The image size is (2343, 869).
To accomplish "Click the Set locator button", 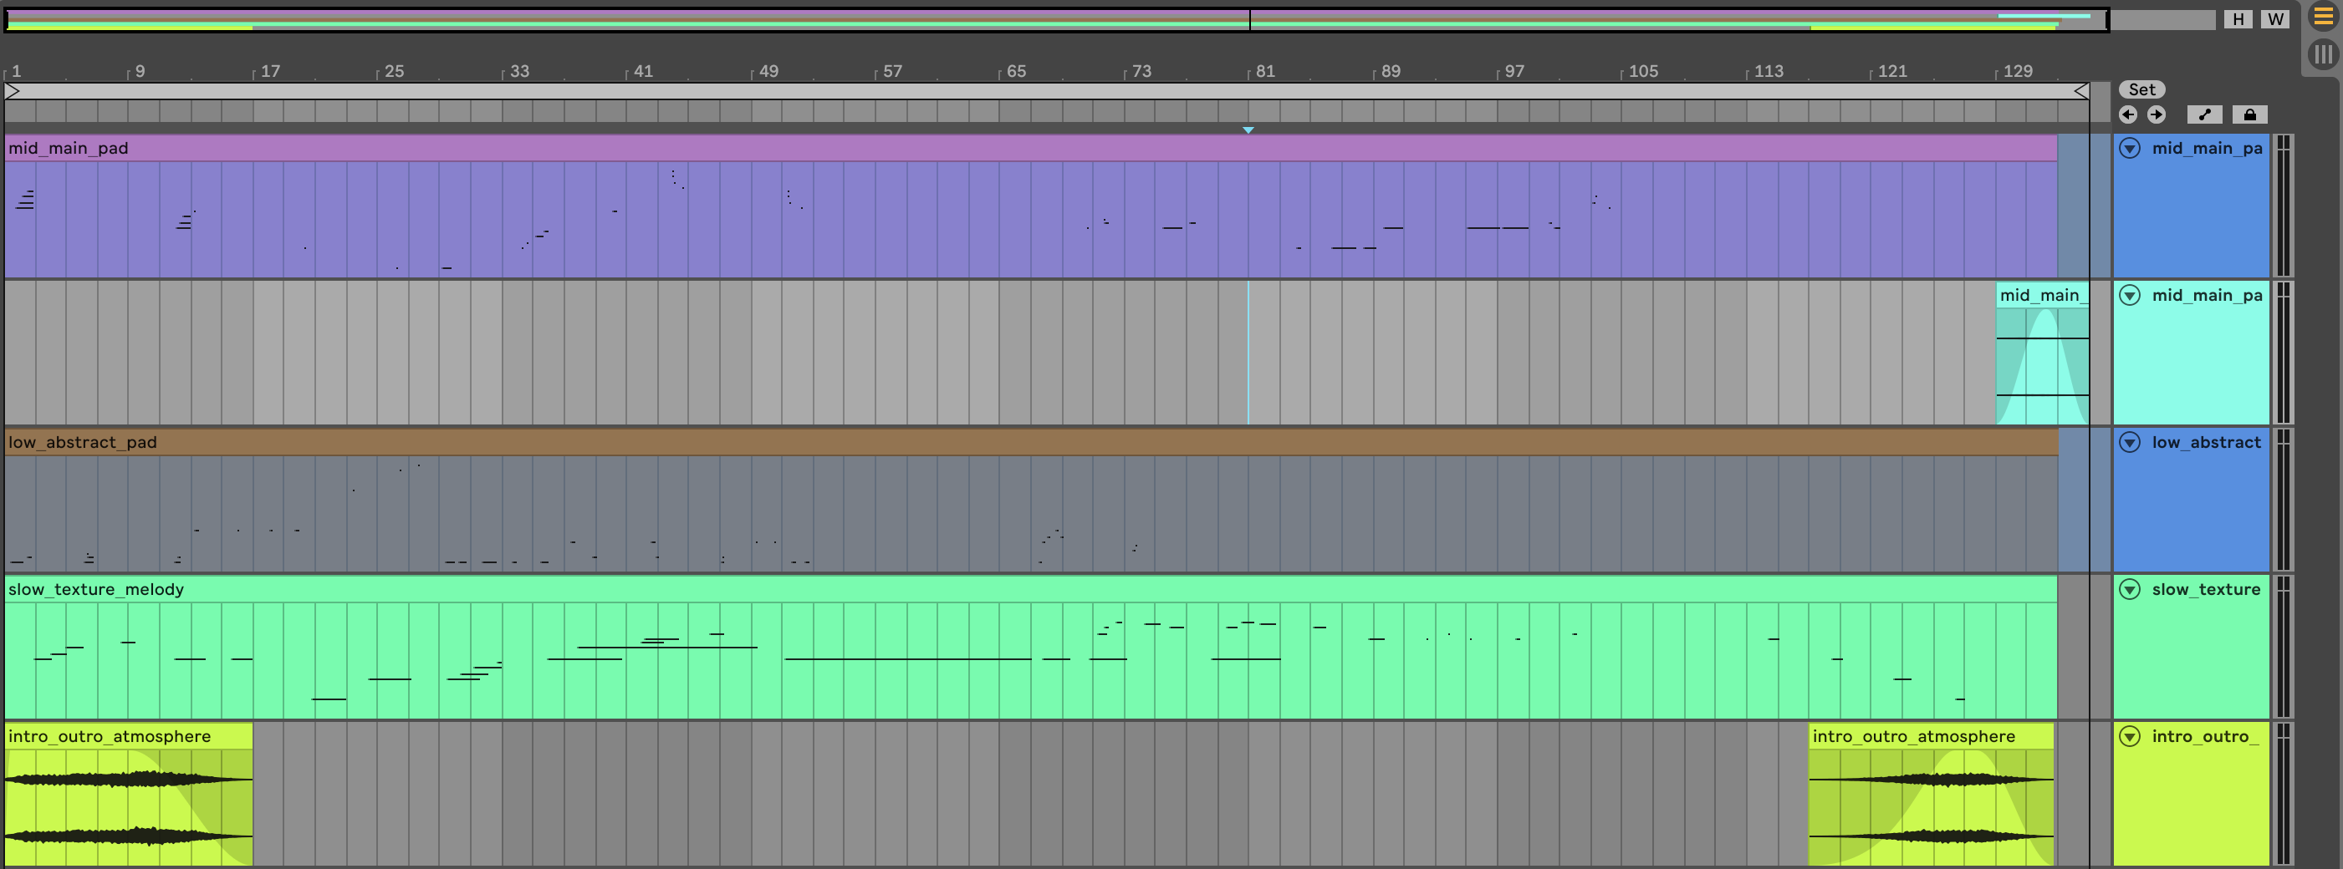I will 2141,89.
